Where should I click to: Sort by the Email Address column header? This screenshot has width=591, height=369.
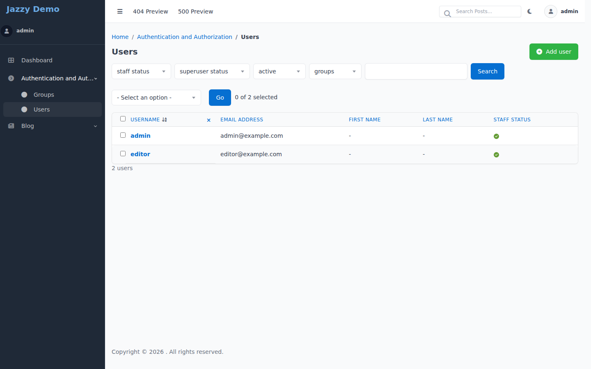[242, 120]
